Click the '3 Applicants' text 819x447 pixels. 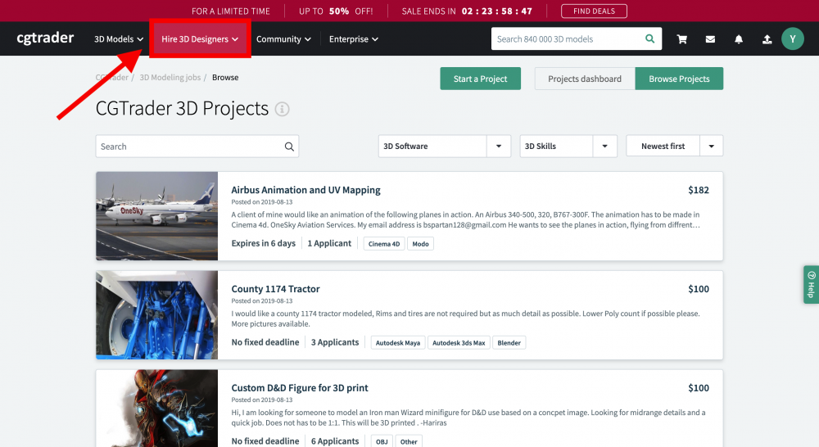click(x=335, y=342)
